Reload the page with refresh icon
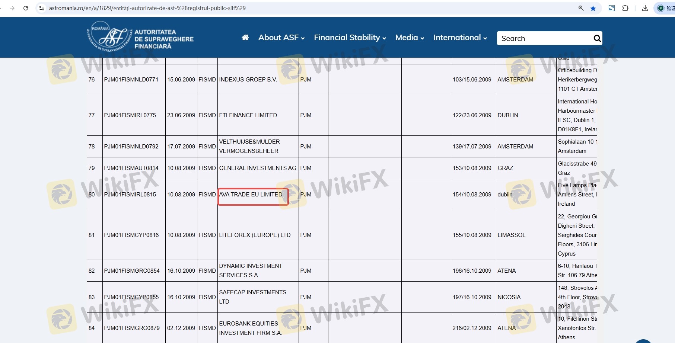675x343 pixels. tap(26, 8)
